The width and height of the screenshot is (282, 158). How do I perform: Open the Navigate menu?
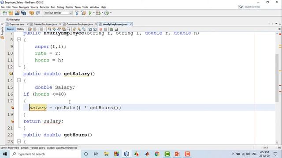tap(24, 7)
